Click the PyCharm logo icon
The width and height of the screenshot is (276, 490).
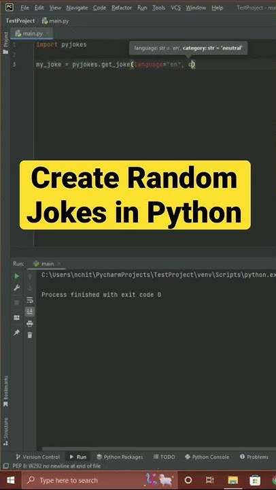click(x=10, y=7)
